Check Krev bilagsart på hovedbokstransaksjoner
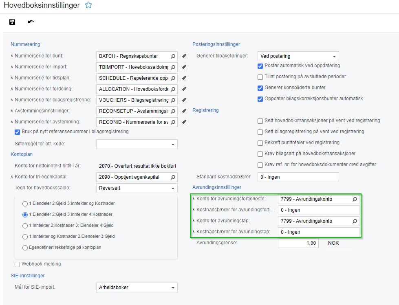Image resolution: width=399 pixels, height=305 pixels. click(x=260, y=154)
